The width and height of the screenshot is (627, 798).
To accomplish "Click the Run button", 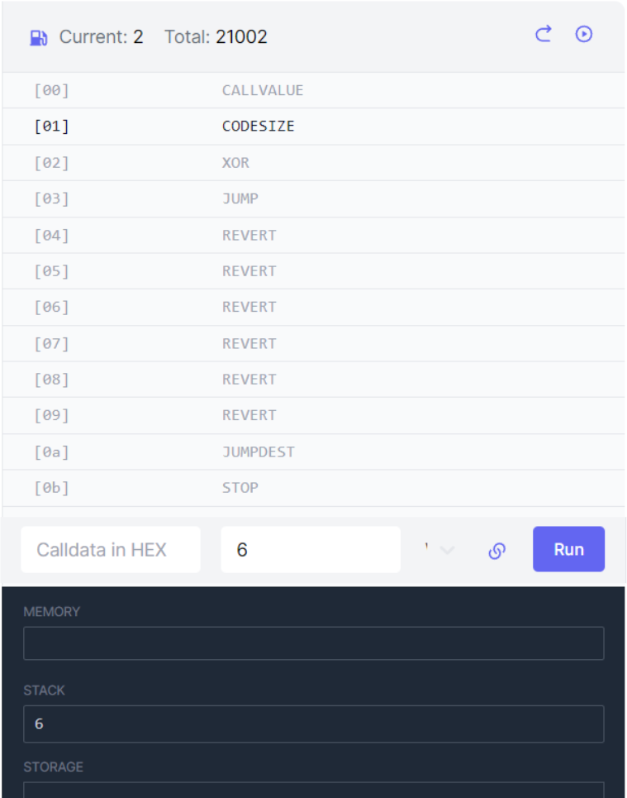I will point(568,549).
